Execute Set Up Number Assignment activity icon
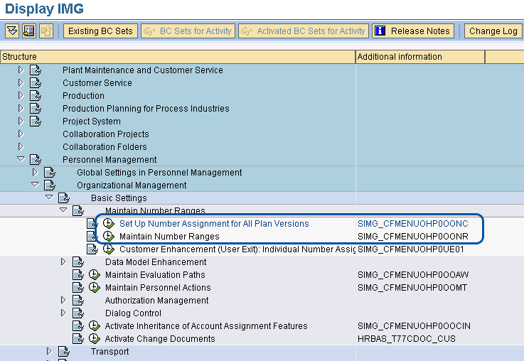 pos(108,224)
